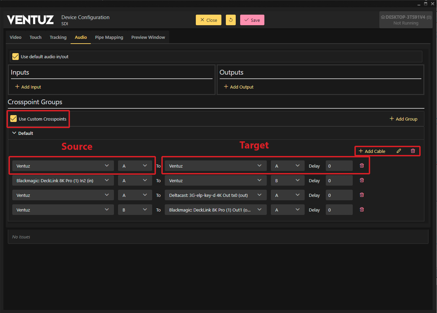
Task: Uncheck Use default audio in/out
Action: coord(15,57)
